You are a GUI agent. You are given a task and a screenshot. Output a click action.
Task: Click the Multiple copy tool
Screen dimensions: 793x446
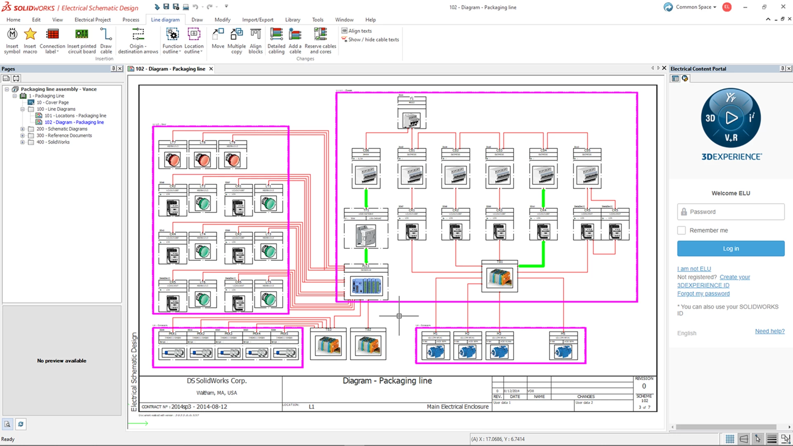point(236,40)
